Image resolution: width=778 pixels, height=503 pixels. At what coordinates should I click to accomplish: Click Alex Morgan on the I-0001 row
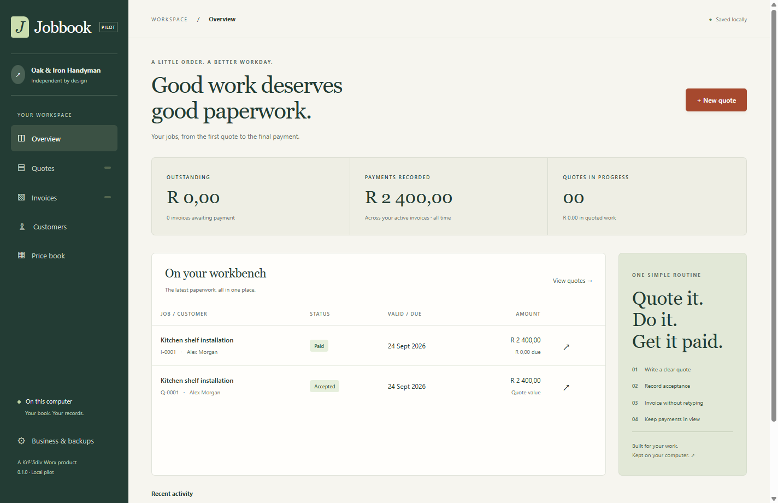(x=202, y=352)
